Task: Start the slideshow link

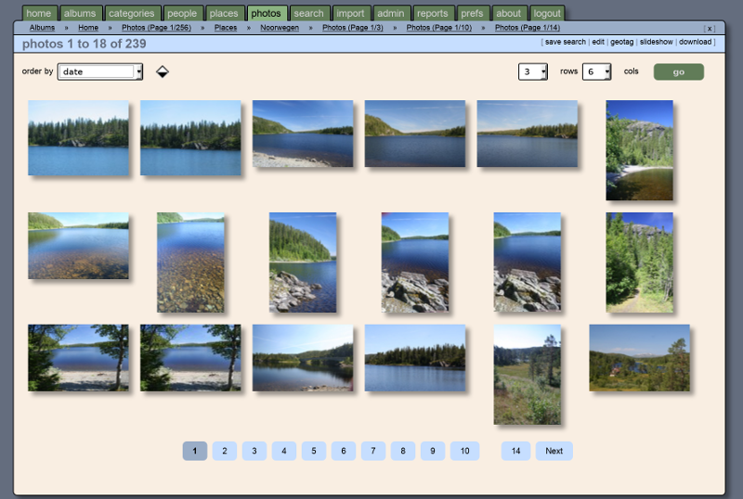Action: pos(657,42)
